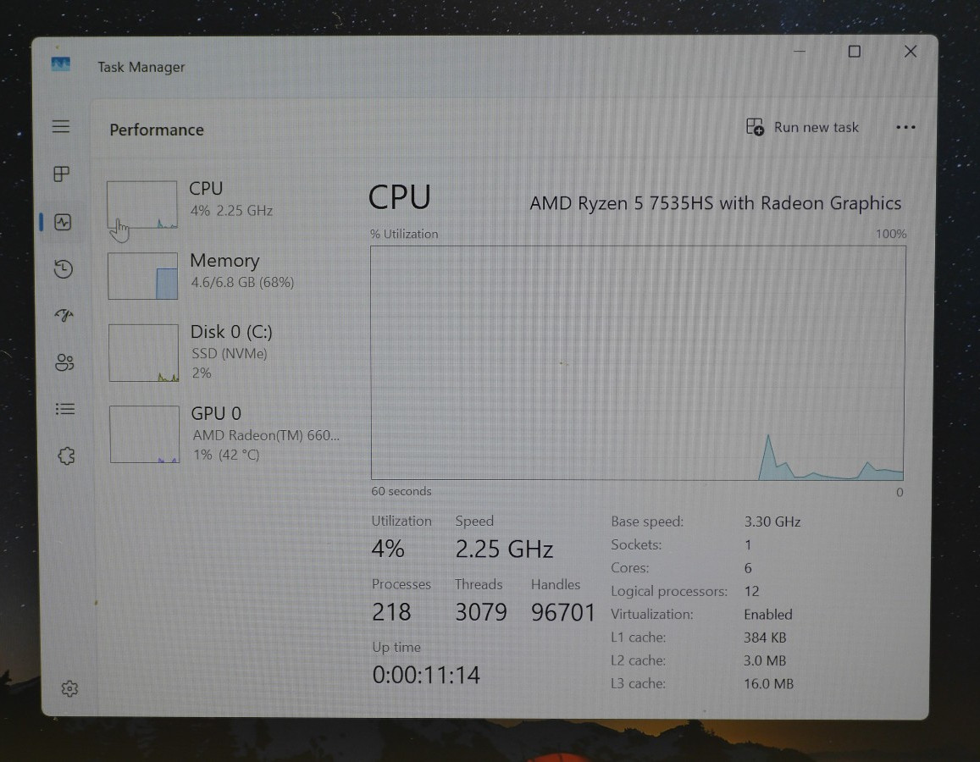Click the up time value 0:00:11:14

pos(426,675)
